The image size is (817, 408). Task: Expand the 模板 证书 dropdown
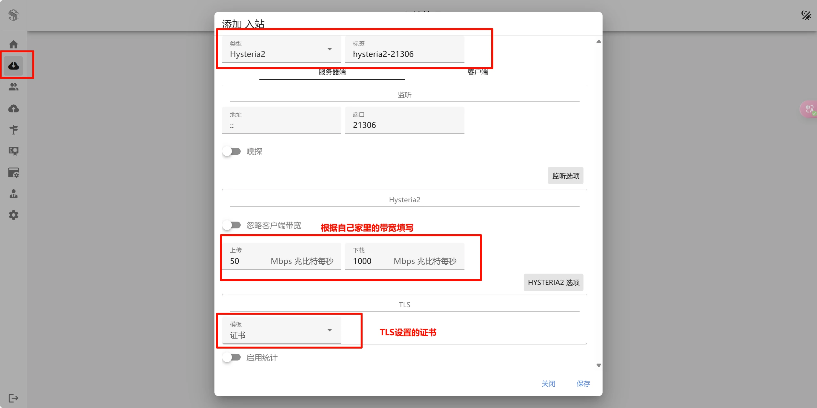click(x=281, y=330)
